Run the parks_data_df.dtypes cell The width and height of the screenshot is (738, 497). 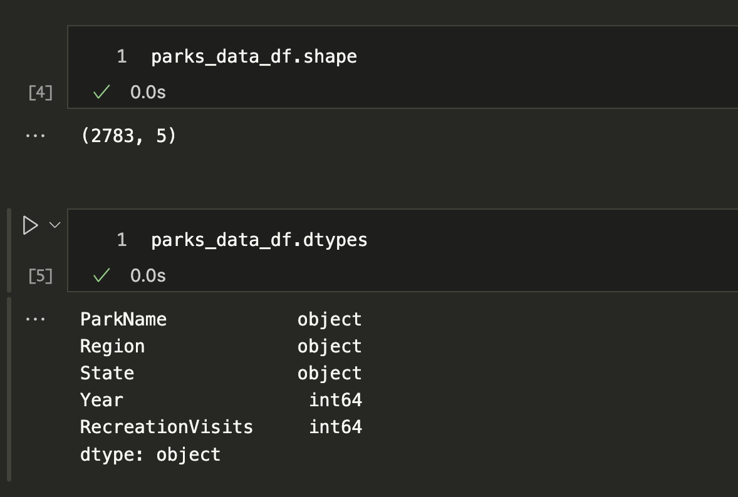pos(29,225)
